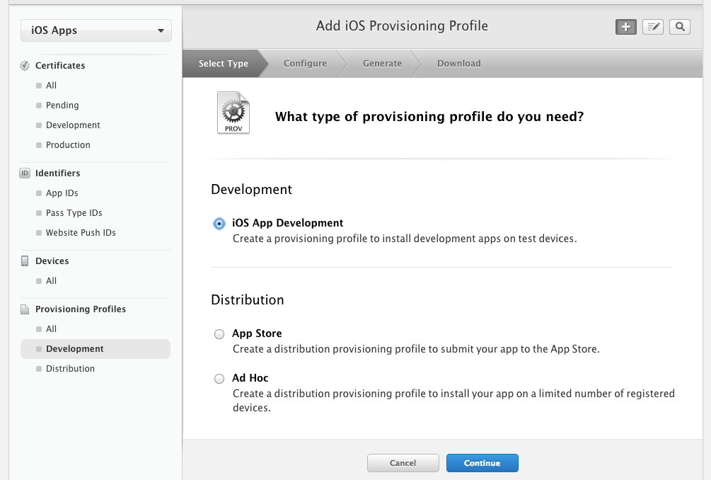This screenshot has width=711, height=480.
Task: Select the App Store distribution option
Action: tap(219, 334)
